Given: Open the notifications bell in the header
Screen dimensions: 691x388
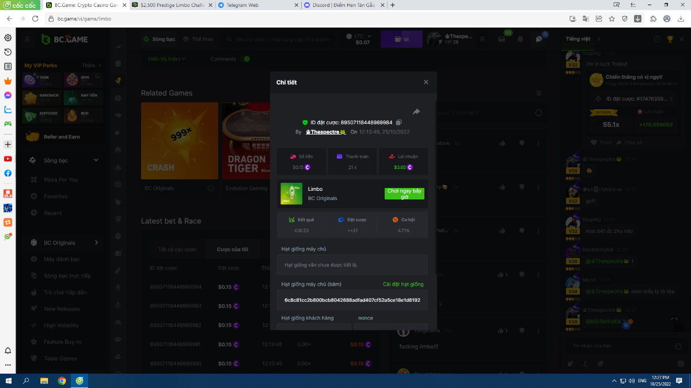Looking at the screenshot, I should [x=521, y=39].
